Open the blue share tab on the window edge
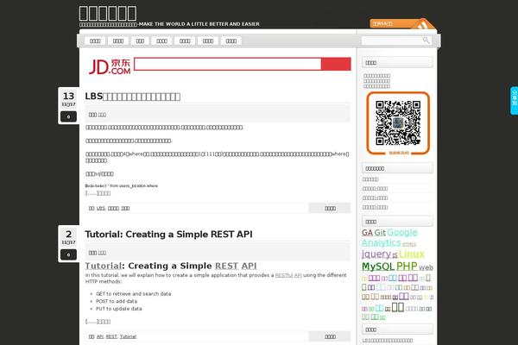The height and width of the screenshot is (345, 518). click(514, 101)
